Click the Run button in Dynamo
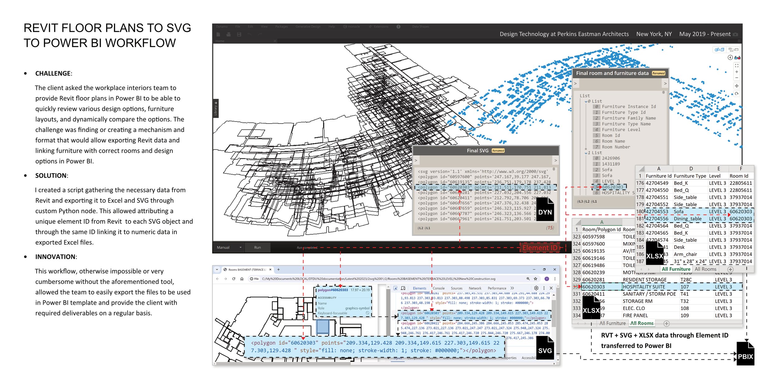This screenshot has height=389, width=778. click(x=257, y=248)
